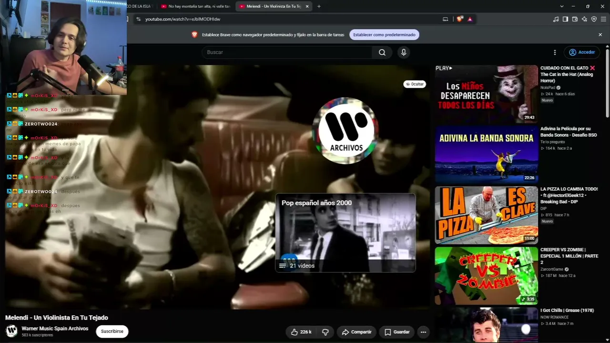
Task: Click the cast/screen icon in address bar
Action: click(x=446, y=19)
